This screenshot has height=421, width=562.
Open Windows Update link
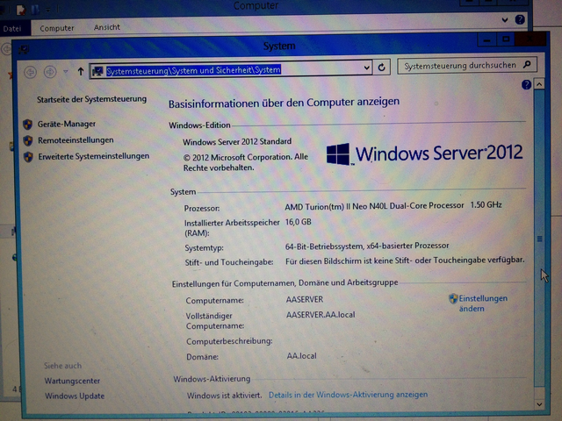click(75, 396)
